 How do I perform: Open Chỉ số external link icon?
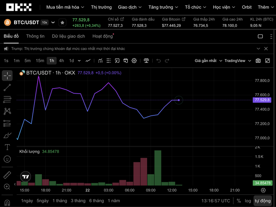tap(122, 19)
